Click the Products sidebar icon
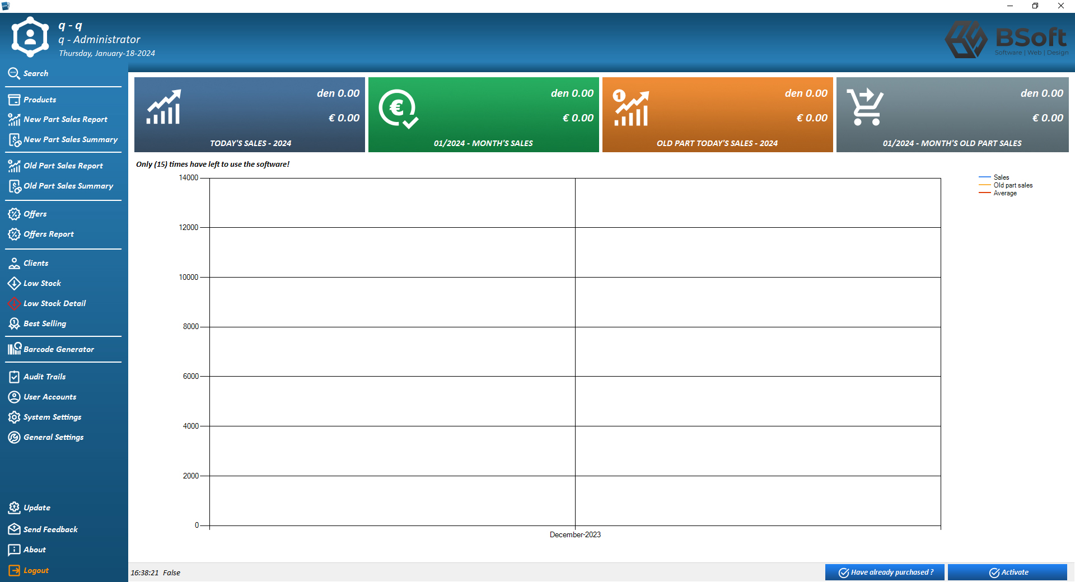Viewport: 1075px width, 582px height. [14, 100]
